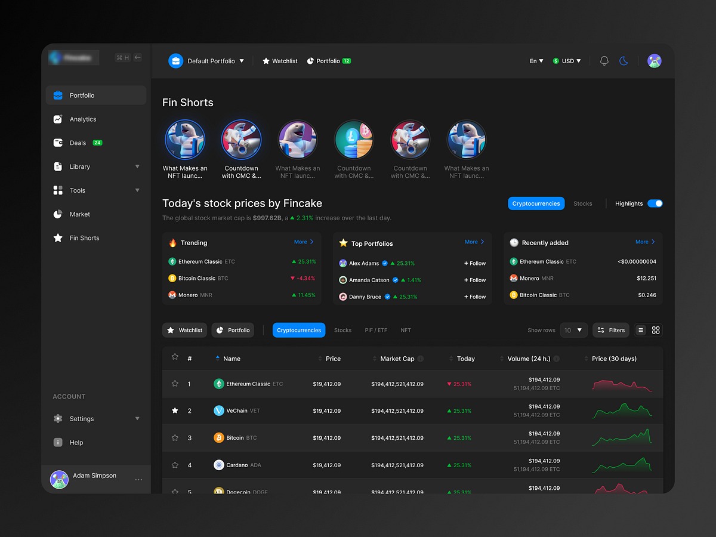This screenshot has width=716, height=537.
Task: Sort the table by Name column
Action: [228, 359]
